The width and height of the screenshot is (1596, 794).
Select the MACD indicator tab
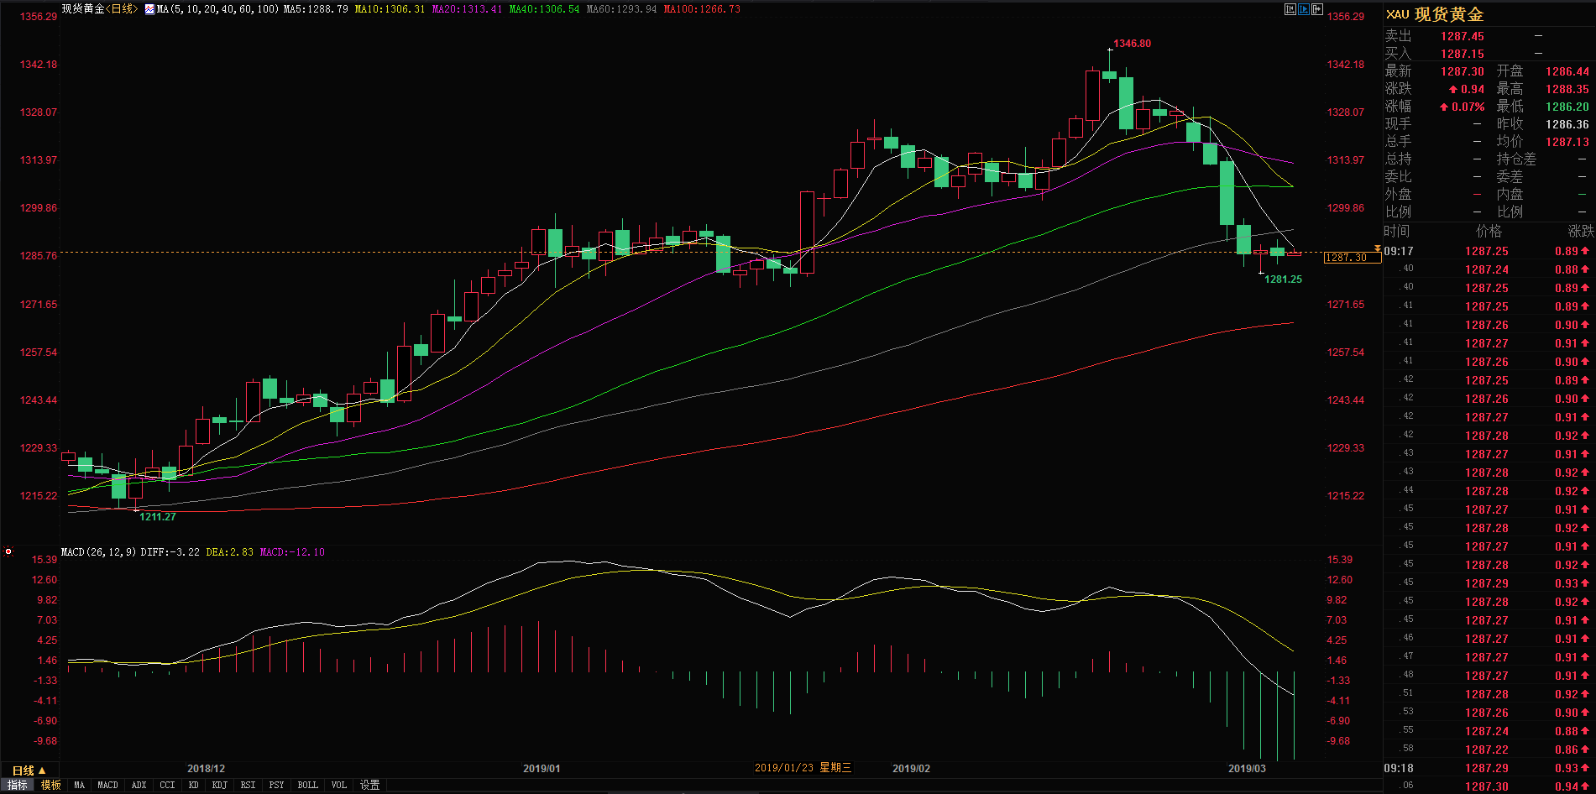[108, 786]
